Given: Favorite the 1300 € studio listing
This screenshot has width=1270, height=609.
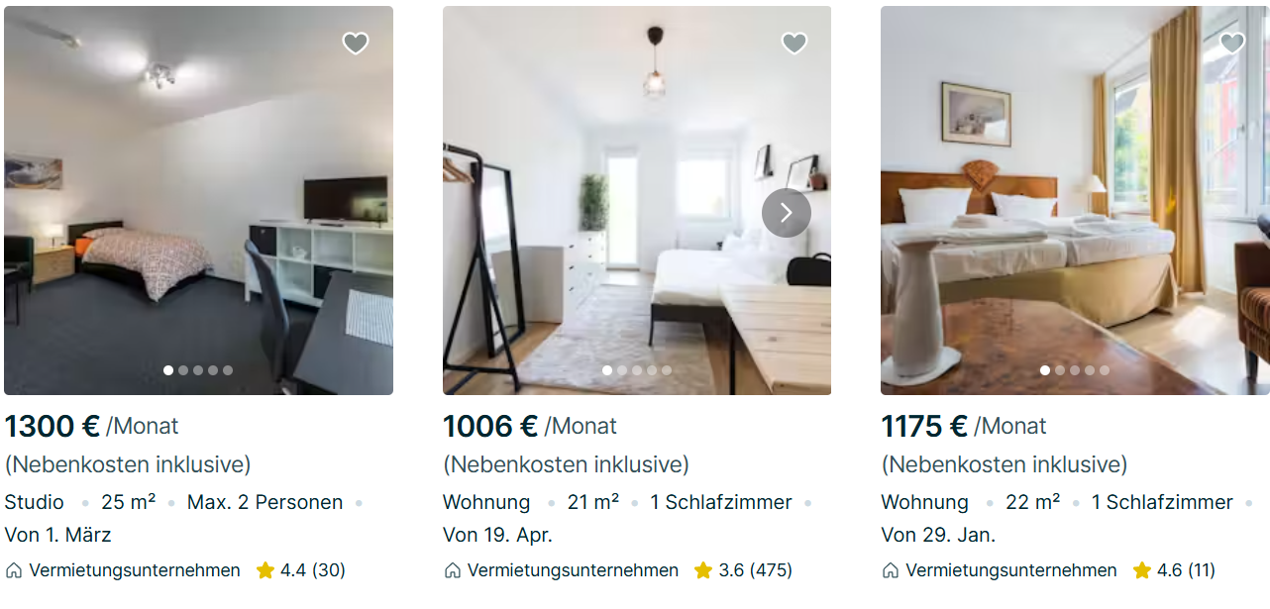Looking at the screenshot, I should (356, 43).
